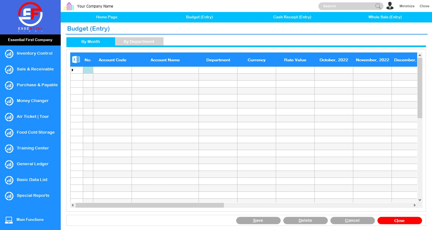Click the scroll left arrow
432x230 pixels.
73,205
